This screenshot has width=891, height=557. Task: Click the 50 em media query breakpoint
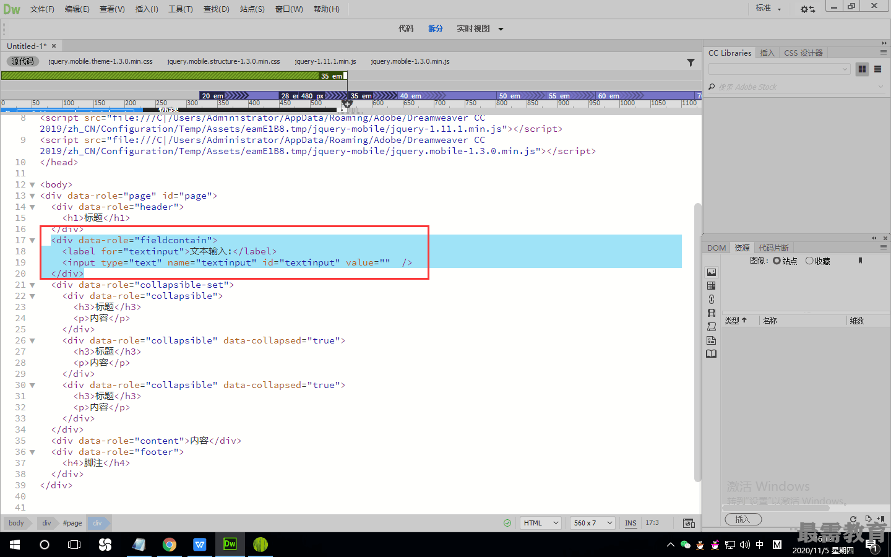click(521, 96)
